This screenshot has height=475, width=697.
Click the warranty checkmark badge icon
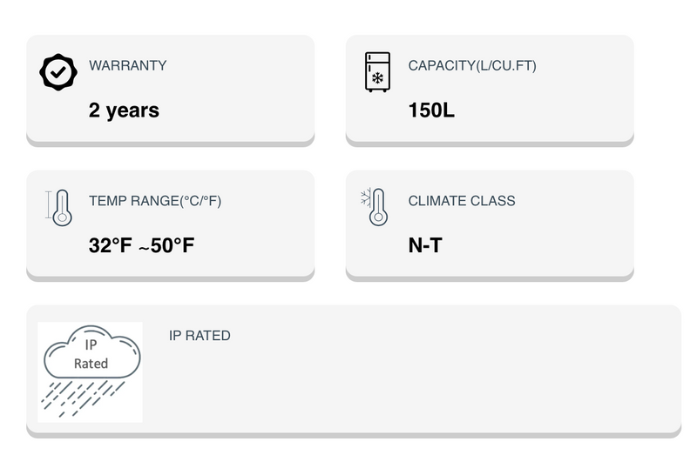click(58, 72)
